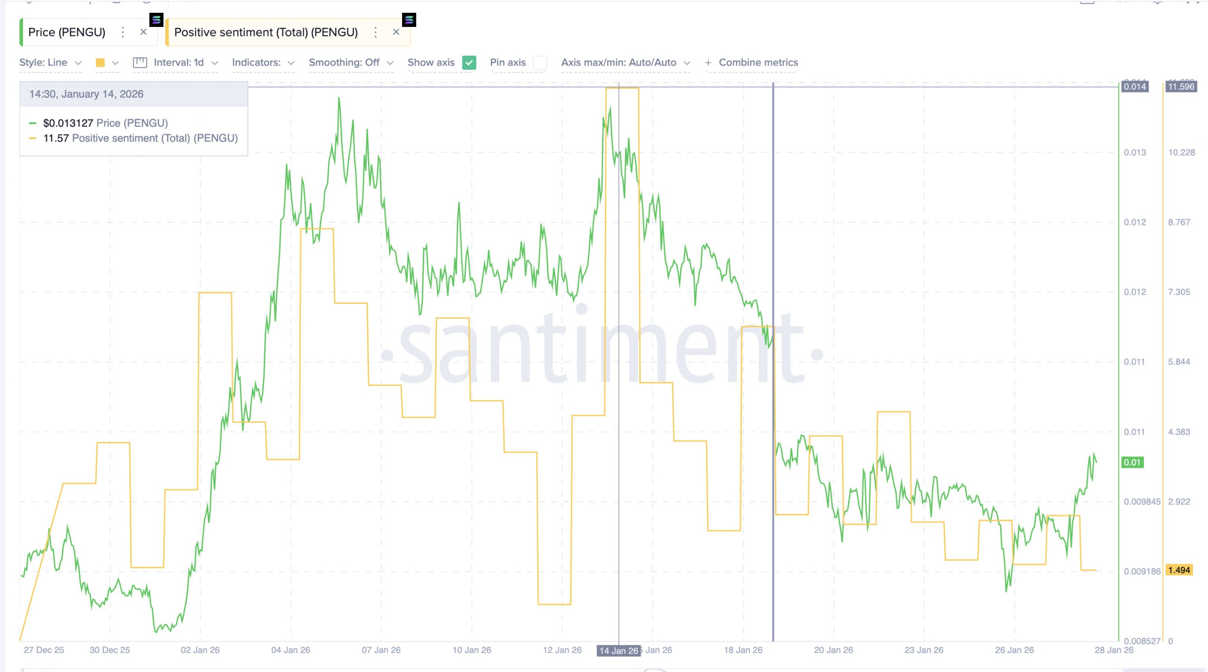Click Combine metrics button
The height and width of the screenshot is (672, 1208).
click(x=758, y=63)
